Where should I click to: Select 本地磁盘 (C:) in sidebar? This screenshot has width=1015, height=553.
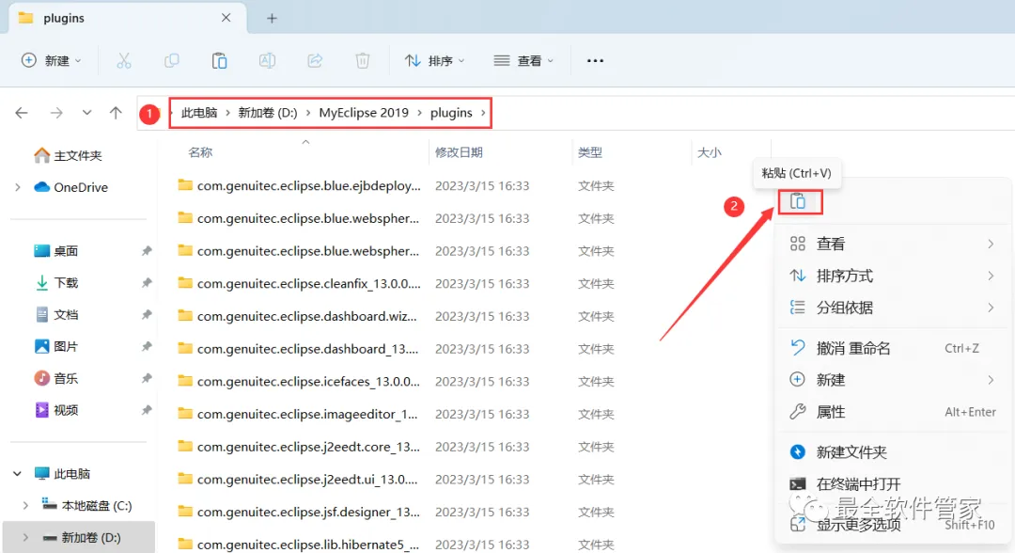[86, 506]
